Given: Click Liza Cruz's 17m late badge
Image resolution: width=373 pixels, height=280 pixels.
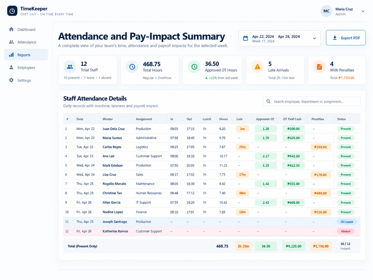Looking at the screenshot, I should tap(242, 175).
